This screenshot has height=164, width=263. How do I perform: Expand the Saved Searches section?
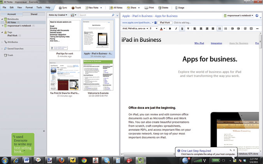point(2,49)
